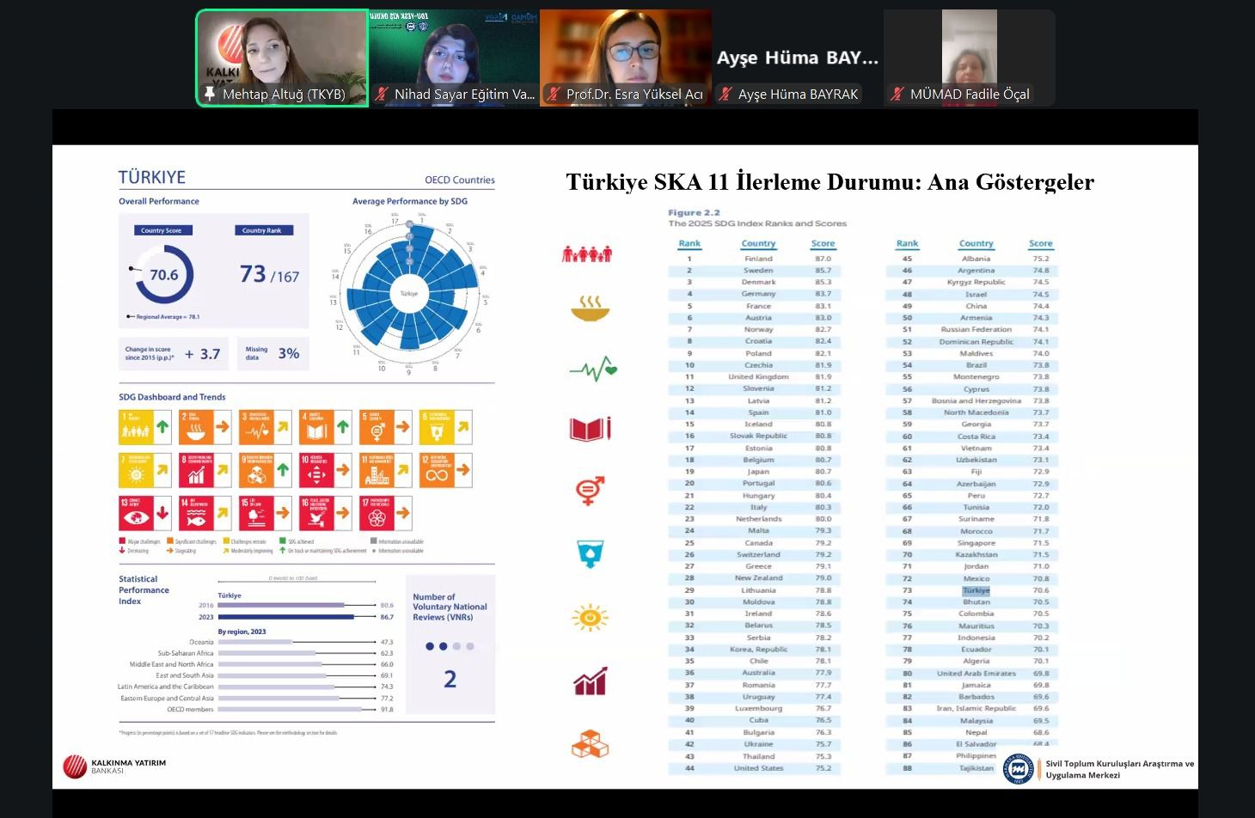This screenshot has height=818, width=1255.
Task: Click the 2023 Statistical Performance Index bar
Action: [x=285, y=616]
